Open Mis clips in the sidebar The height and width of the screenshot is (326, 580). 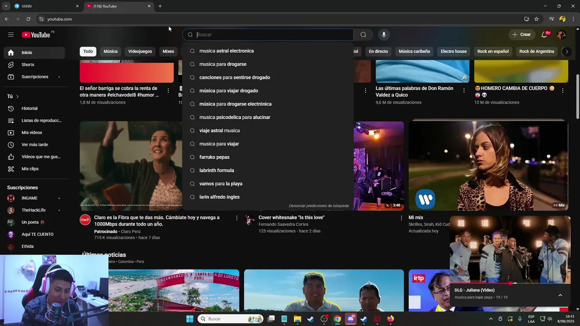pyautogui.click(x=35, y=169)
